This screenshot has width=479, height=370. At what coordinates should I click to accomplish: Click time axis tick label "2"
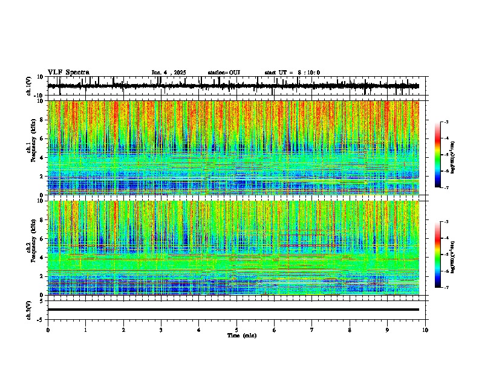coord(123,330)
